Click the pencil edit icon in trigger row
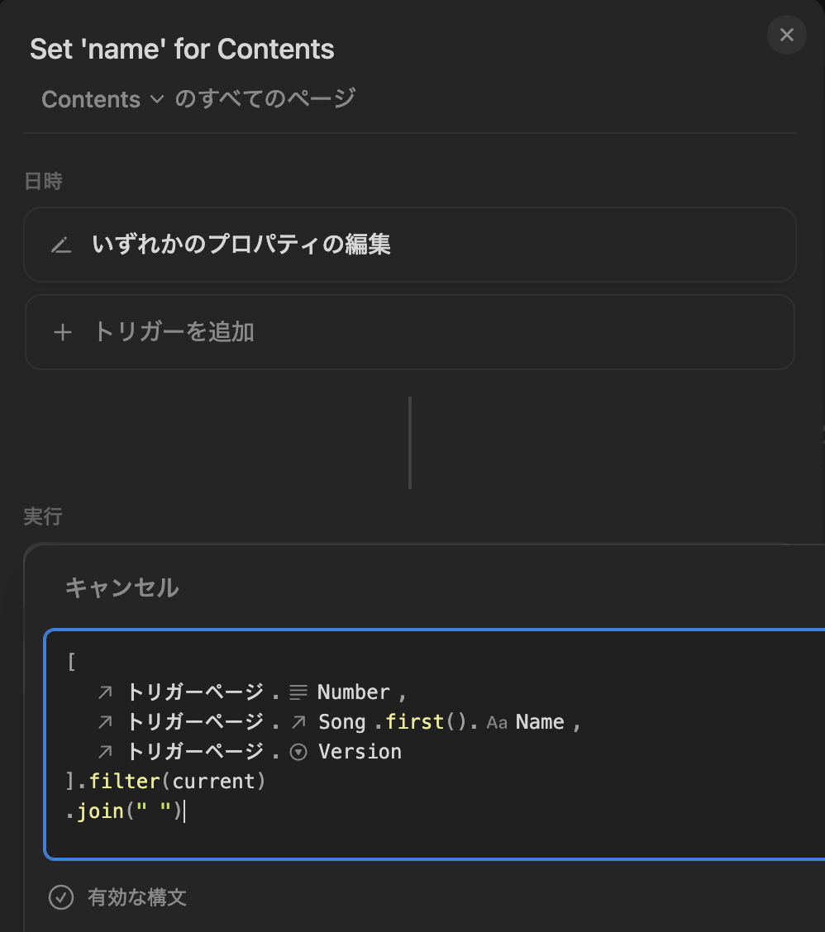This screenshot has height=932, width=825. point(61,245)
